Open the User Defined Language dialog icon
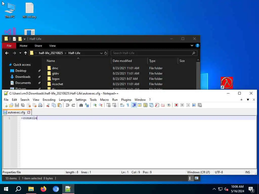The height and width of the screenshot is (194, 259). tap(139, 105)
